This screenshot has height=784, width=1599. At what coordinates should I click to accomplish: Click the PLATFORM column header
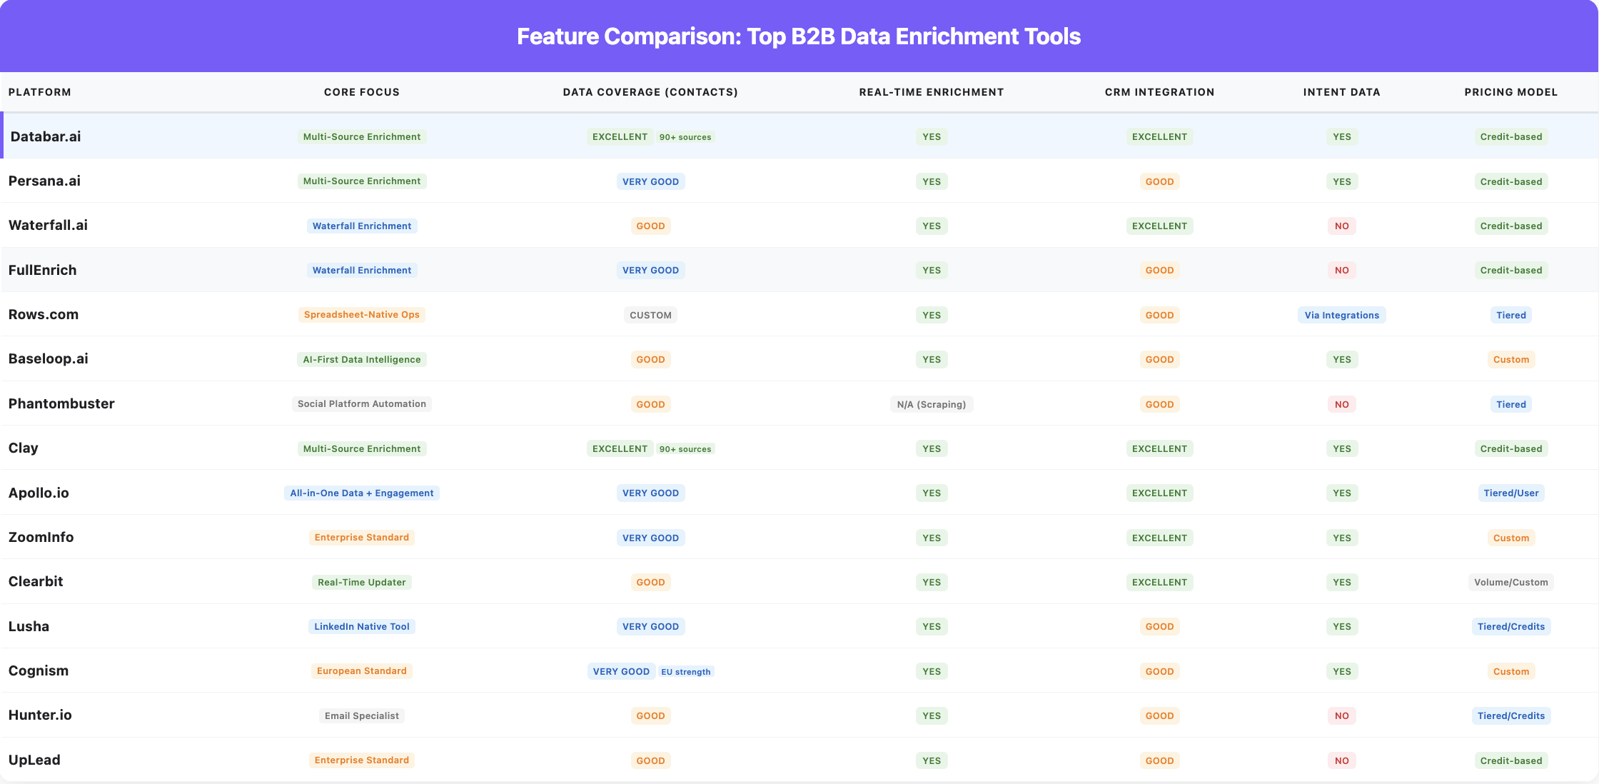click(40, 92)
